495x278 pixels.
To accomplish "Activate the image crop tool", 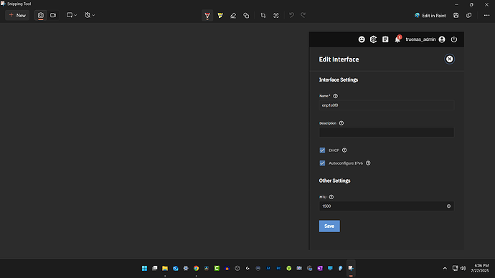I will 263,16.
